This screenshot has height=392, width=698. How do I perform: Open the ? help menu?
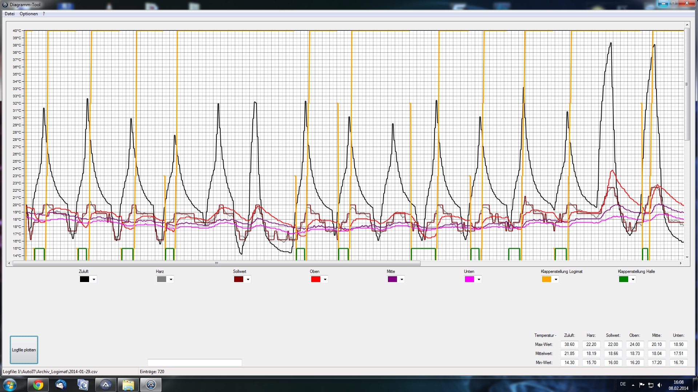coord(44,14)
